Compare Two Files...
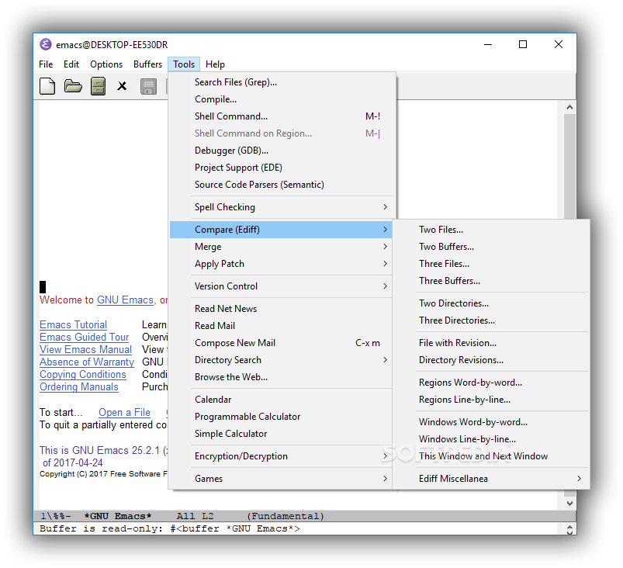623x568 pixels. [491, 230]
